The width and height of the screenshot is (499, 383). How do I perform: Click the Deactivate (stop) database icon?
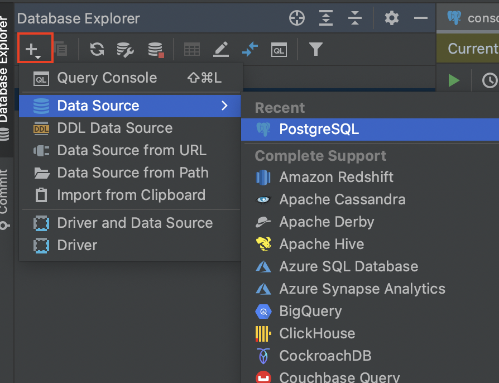pos(156,50)
